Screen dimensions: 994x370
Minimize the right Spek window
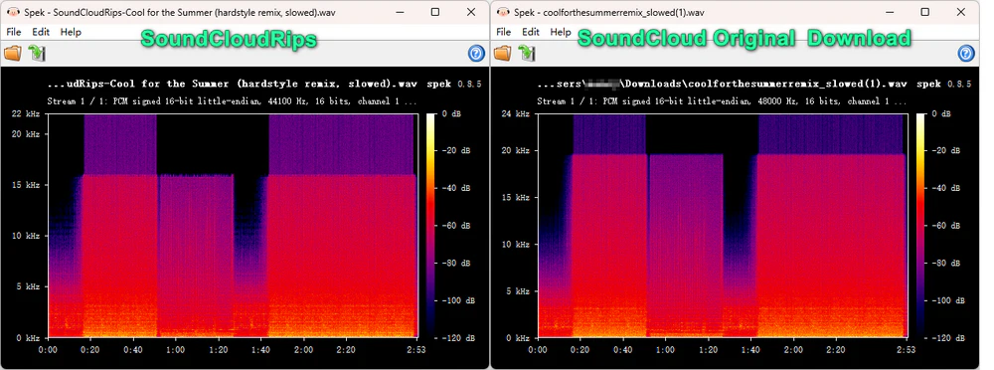click(x=890, y=12)
